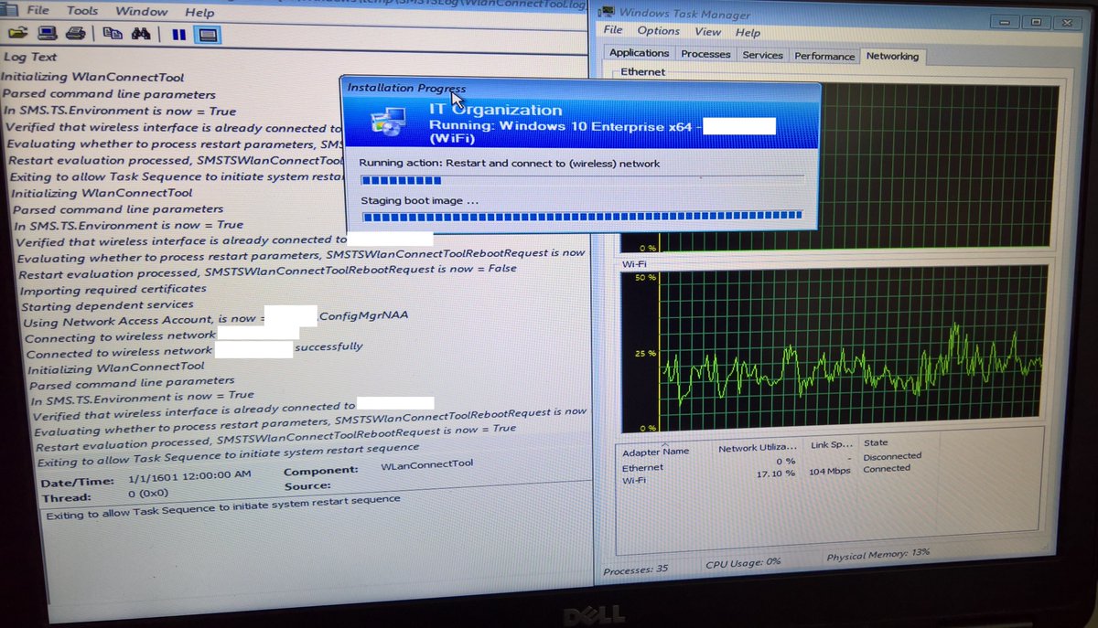Open the Options menu in Task Manager

pos(659,31)
